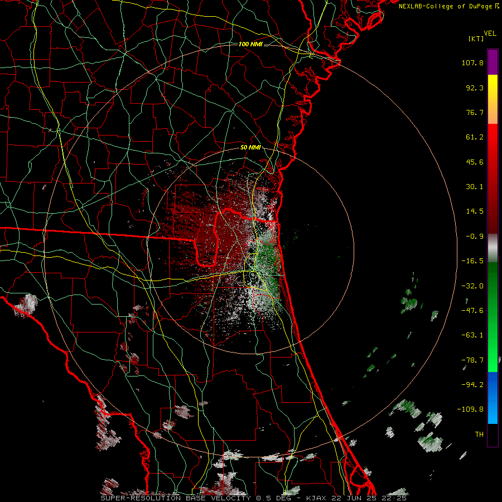
Task: Pick the yellow-orange segment of the color bar
Action: pyautogui.click(x=493, y=99)
